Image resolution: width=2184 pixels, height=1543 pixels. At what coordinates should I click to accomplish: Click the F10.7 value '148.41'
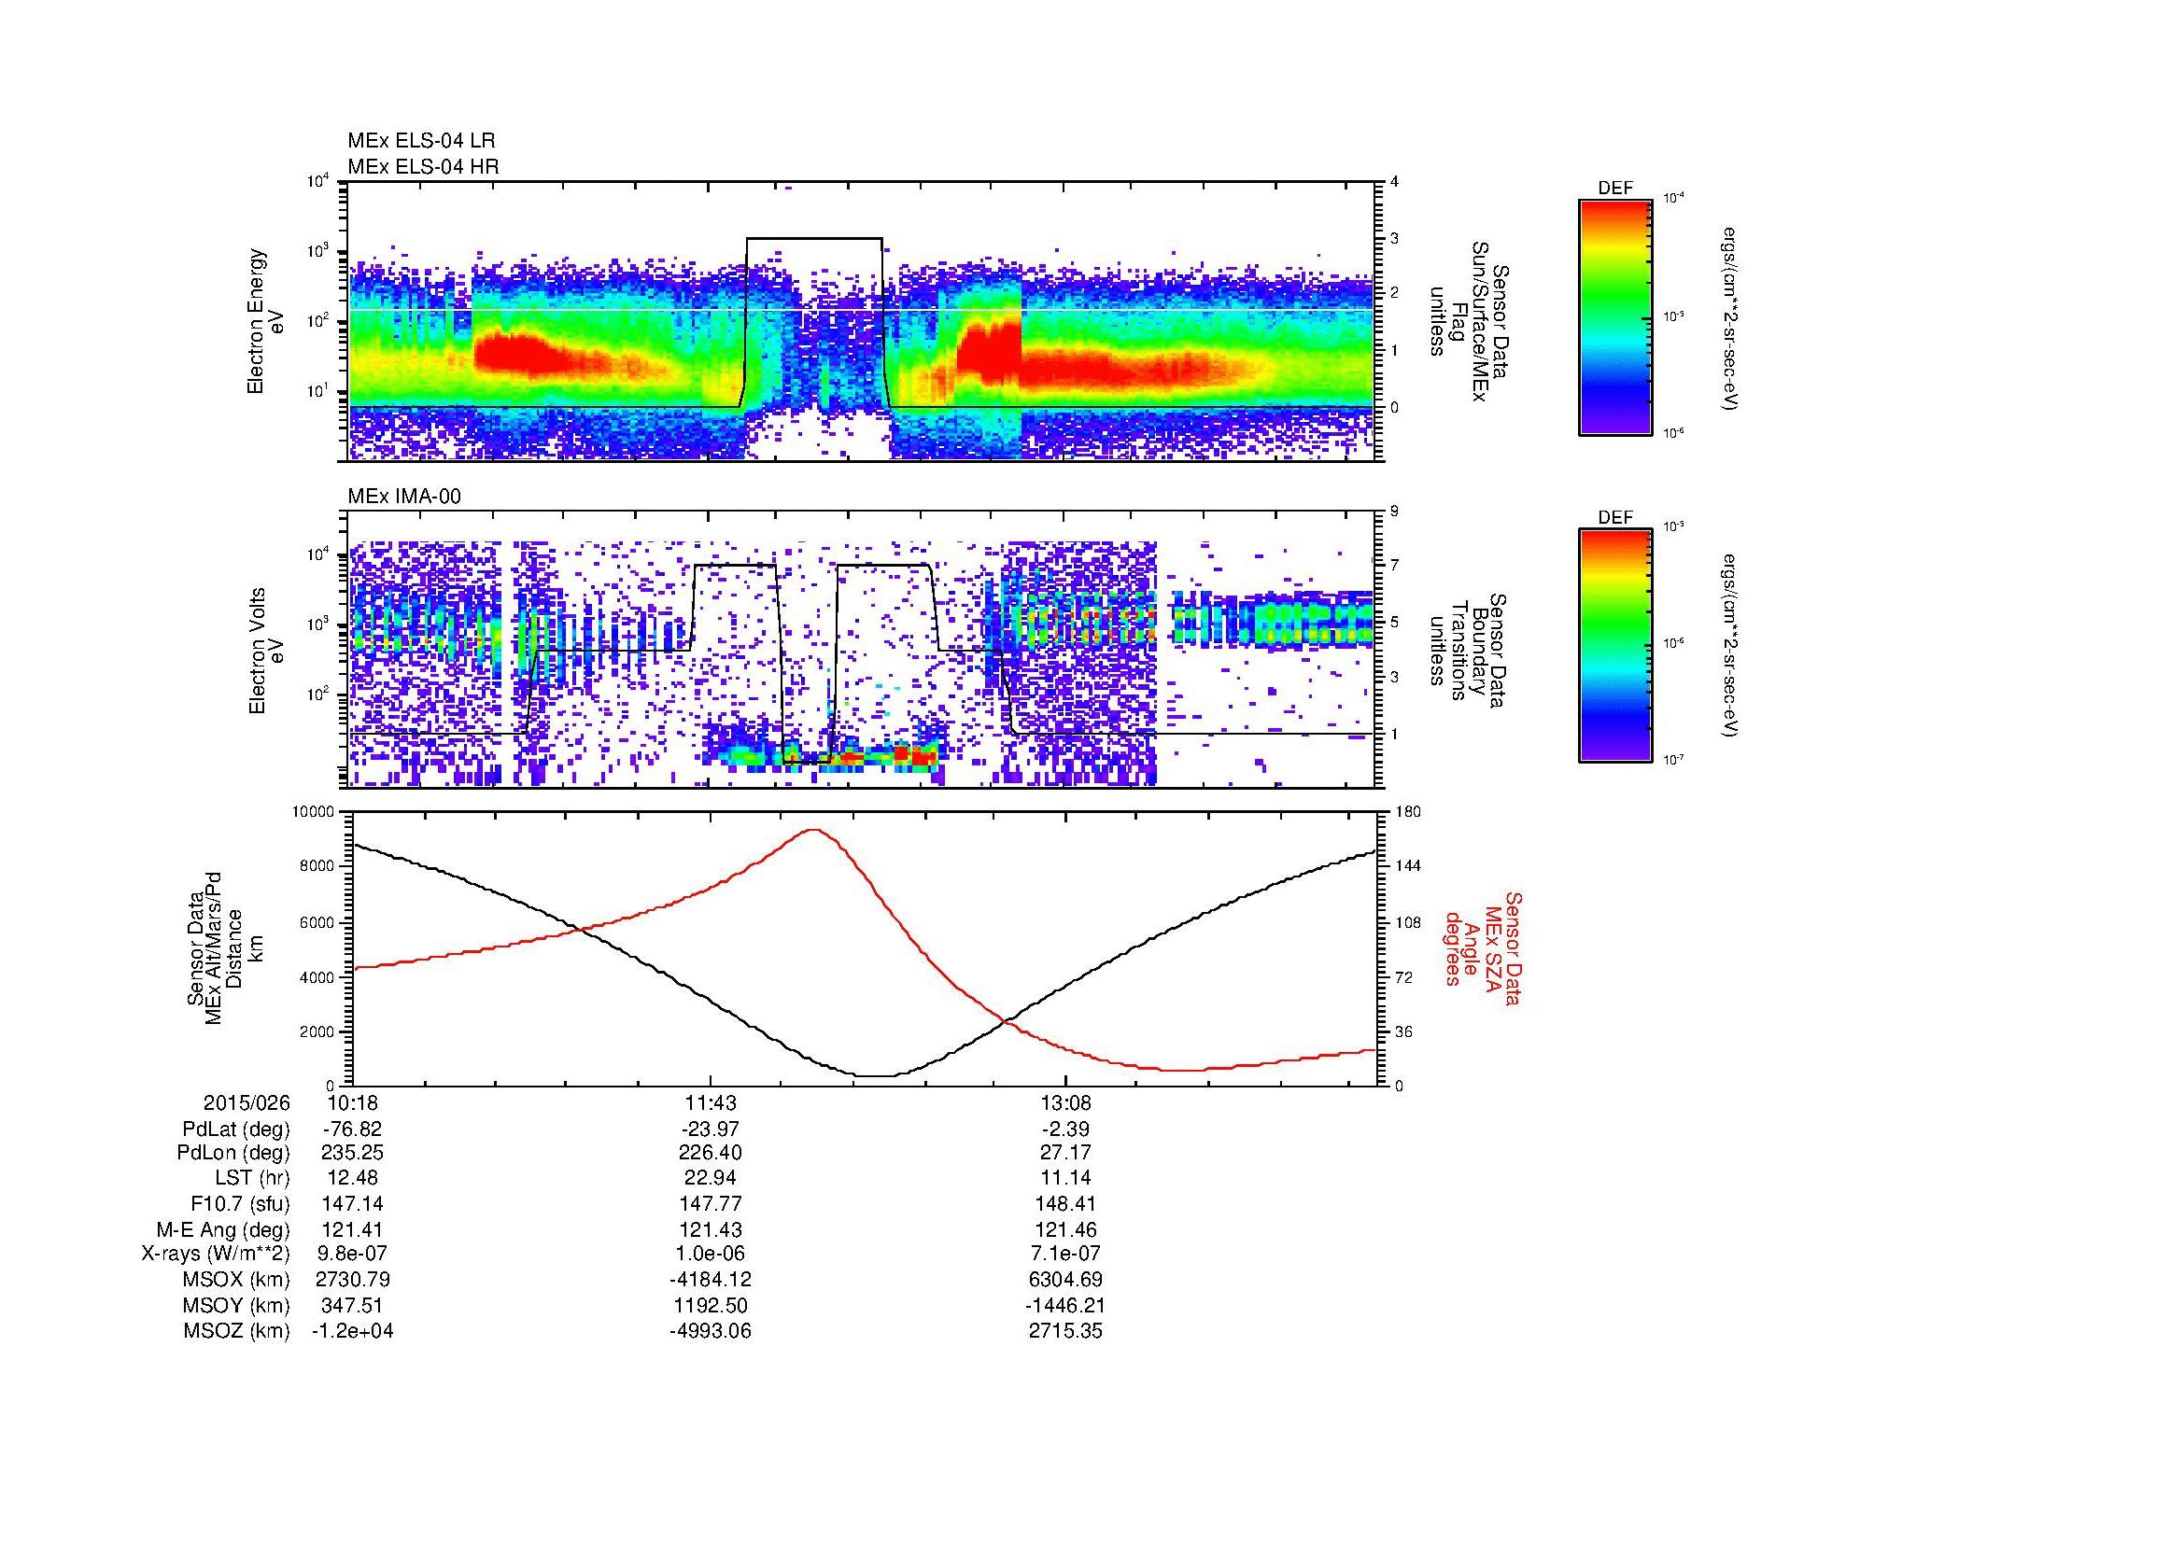click(1065, 1204)
